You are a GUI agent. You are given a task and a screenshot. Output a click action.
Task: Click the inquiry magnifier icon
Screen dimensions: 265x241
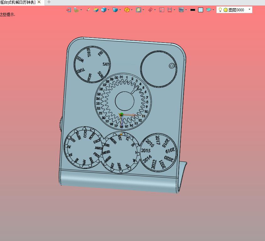(138, 10)
